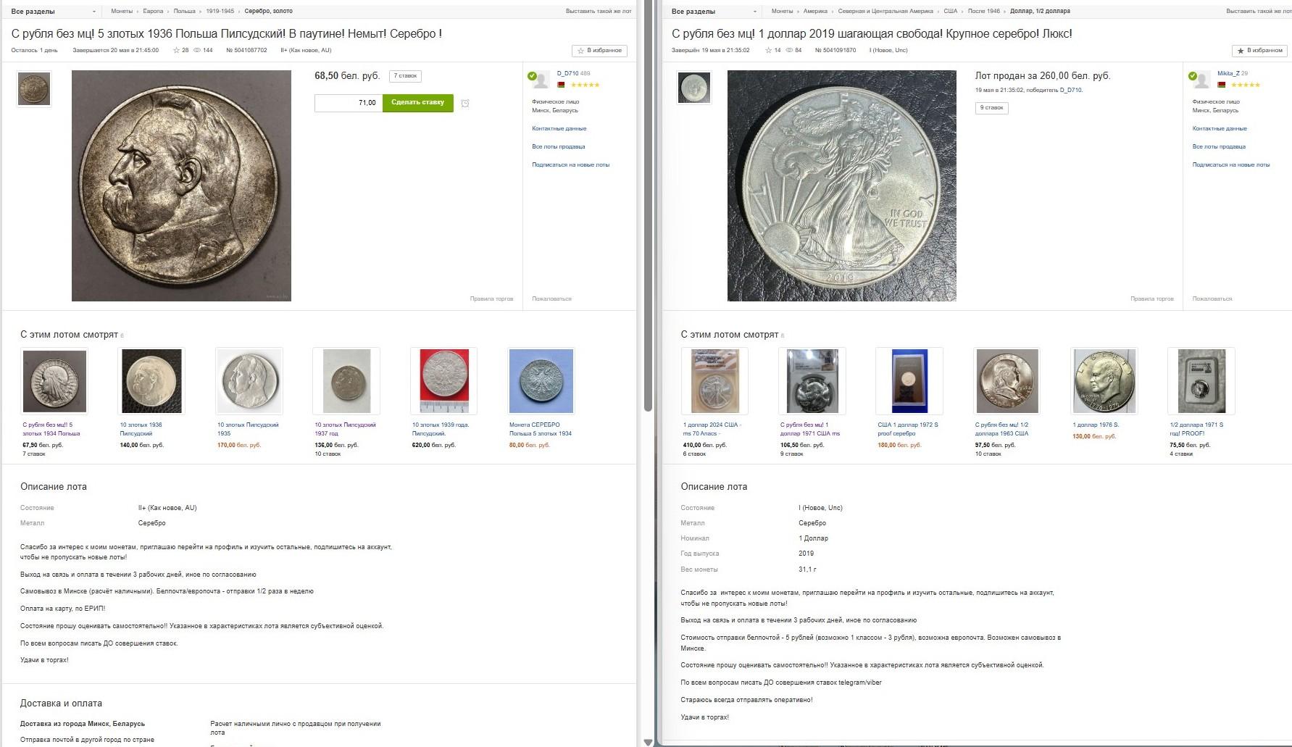Click the alarm reminder icon beside bid button

click(x=465, y=104)
